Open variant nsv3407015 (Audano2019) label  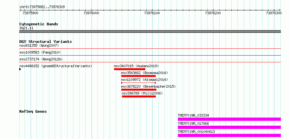click(x=136, y=66)
